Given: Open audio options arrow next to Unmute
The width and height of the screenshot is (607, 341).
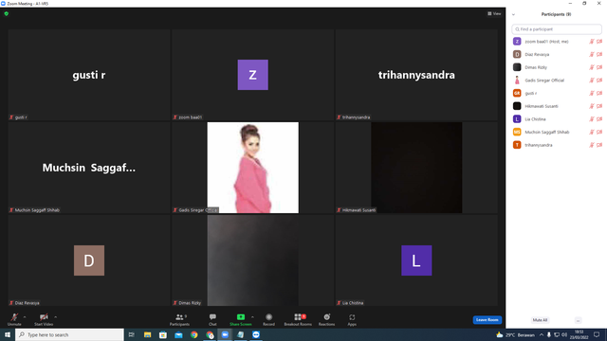Looking at the screenshot, I should coord(25,317).
